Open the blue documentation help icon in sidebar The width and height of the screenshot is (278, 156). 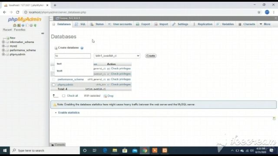click(23, 26)
